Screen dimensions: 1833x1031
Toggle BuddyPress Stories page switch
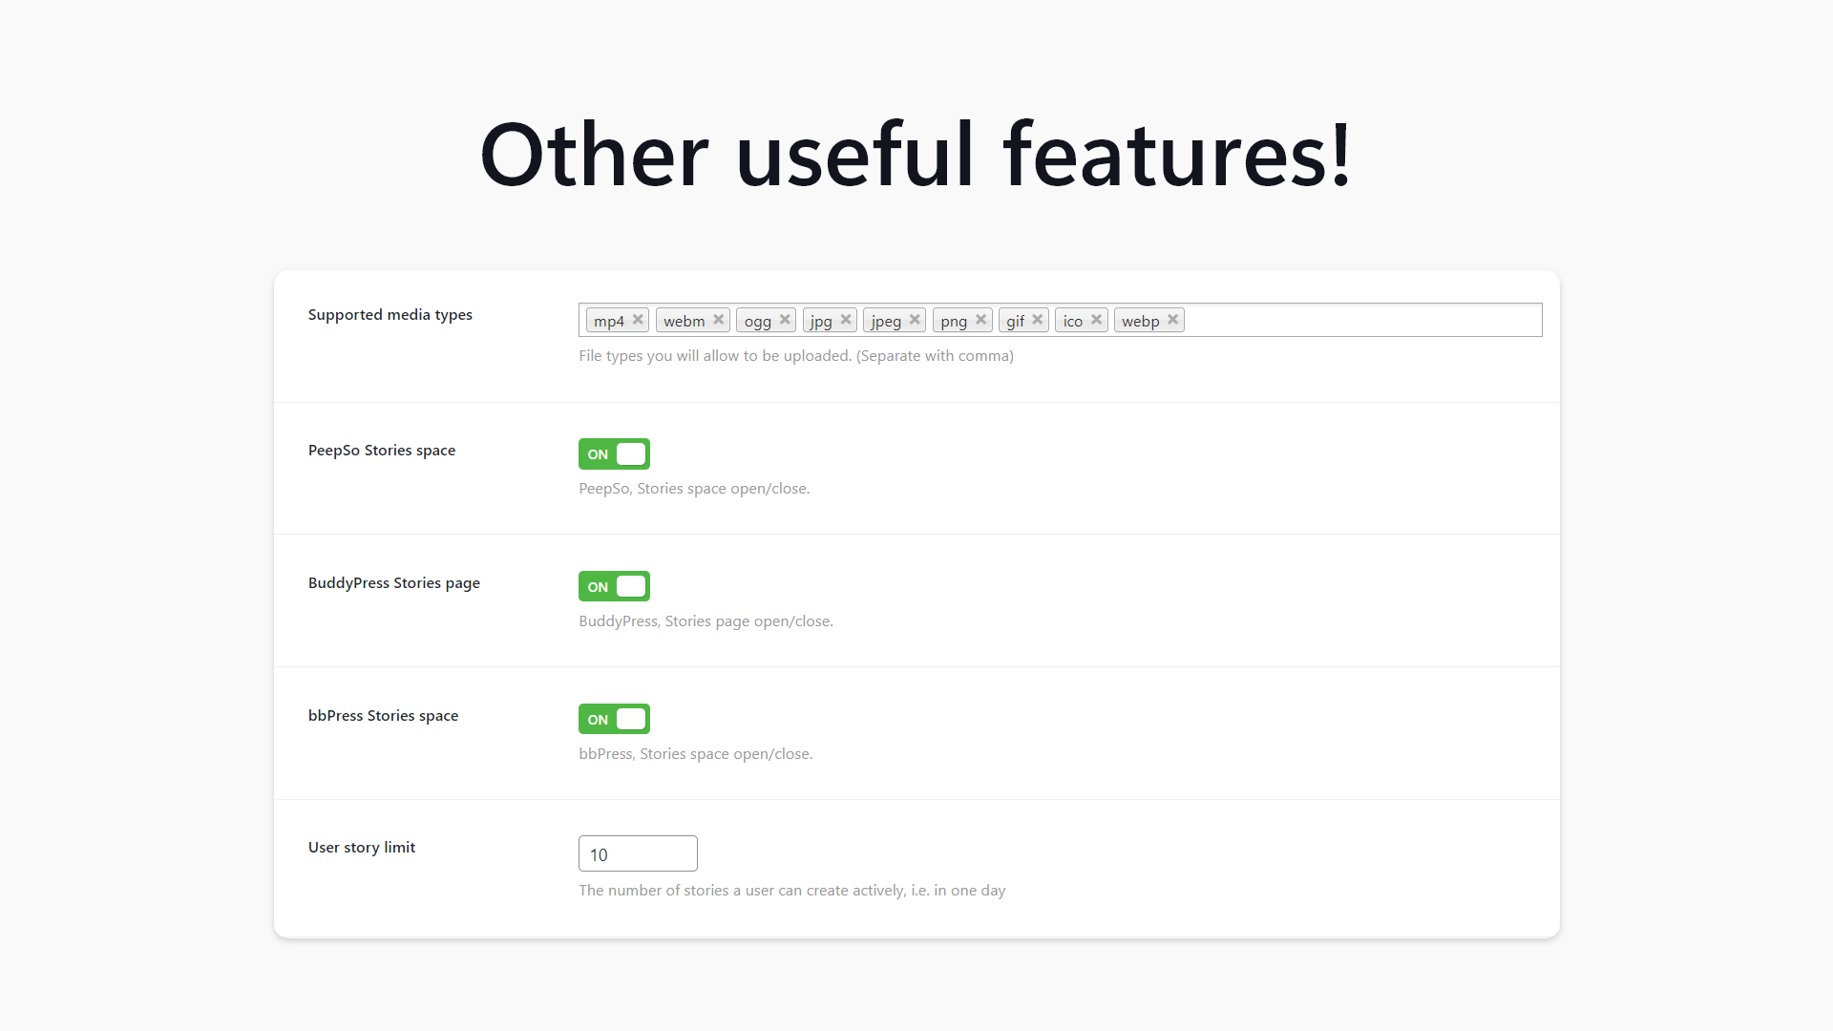coord(614,586)
